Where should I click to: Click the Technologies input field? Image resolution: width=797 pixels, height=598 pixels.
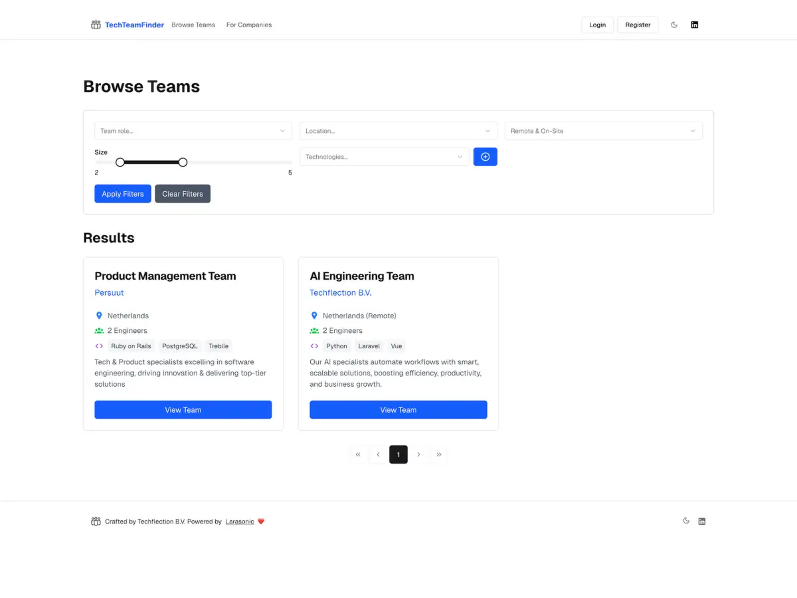pos(384,157)
